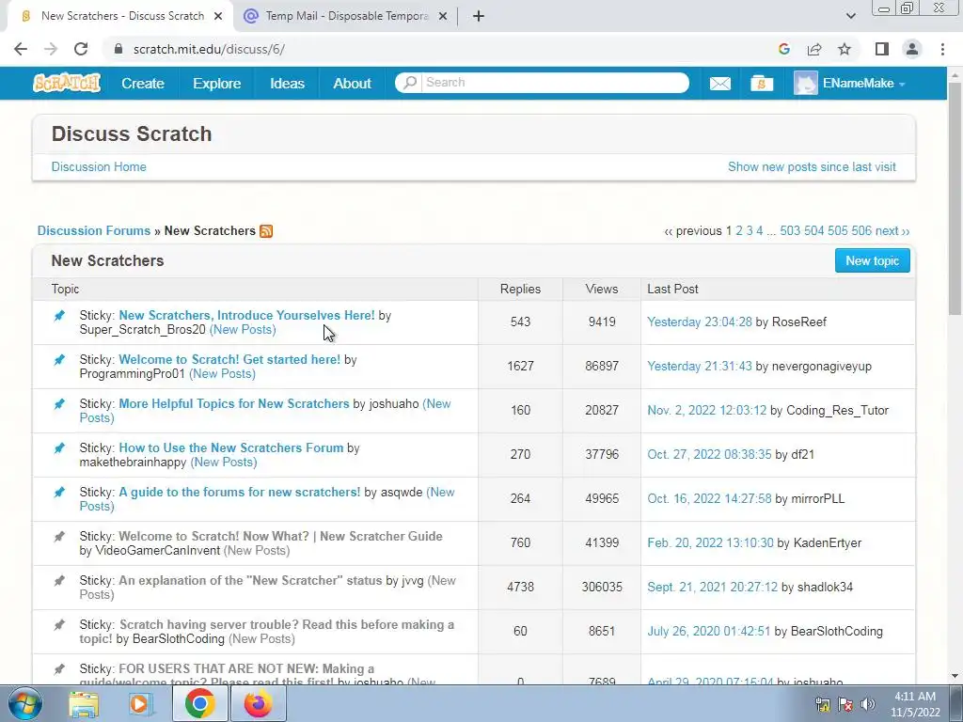Open Welcome to Scratch! Get started here! topic

(x=229, y=359)
